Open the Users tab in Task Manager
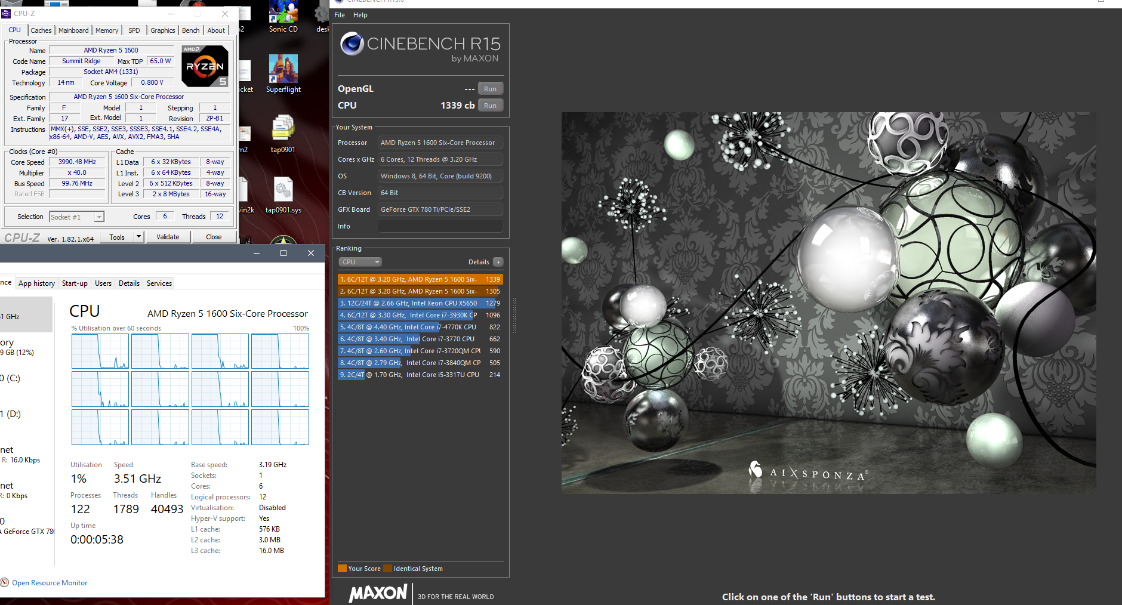The height and width of the screenshot is (605, 1122). pyautogui.click(x=103, y=283)
